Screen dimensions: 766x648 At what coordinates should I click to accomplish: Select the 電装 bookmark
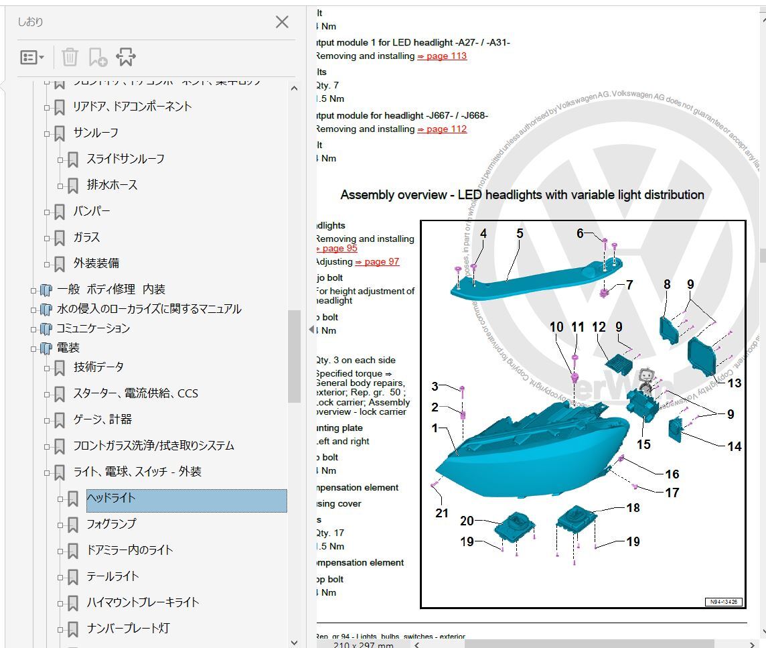click(68, 348)
